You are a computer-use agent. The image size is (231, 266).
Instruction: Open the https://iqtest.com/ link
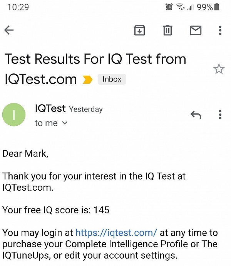coord(116,233)
